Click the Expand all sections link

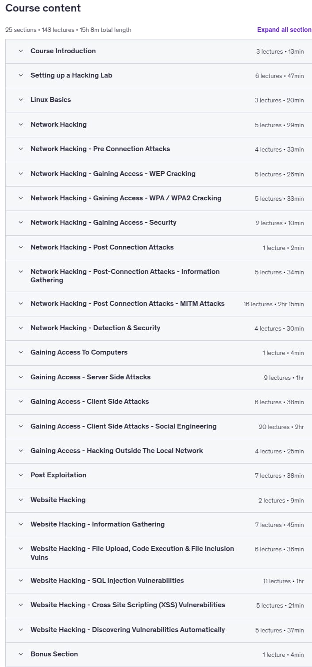[285, 30]
